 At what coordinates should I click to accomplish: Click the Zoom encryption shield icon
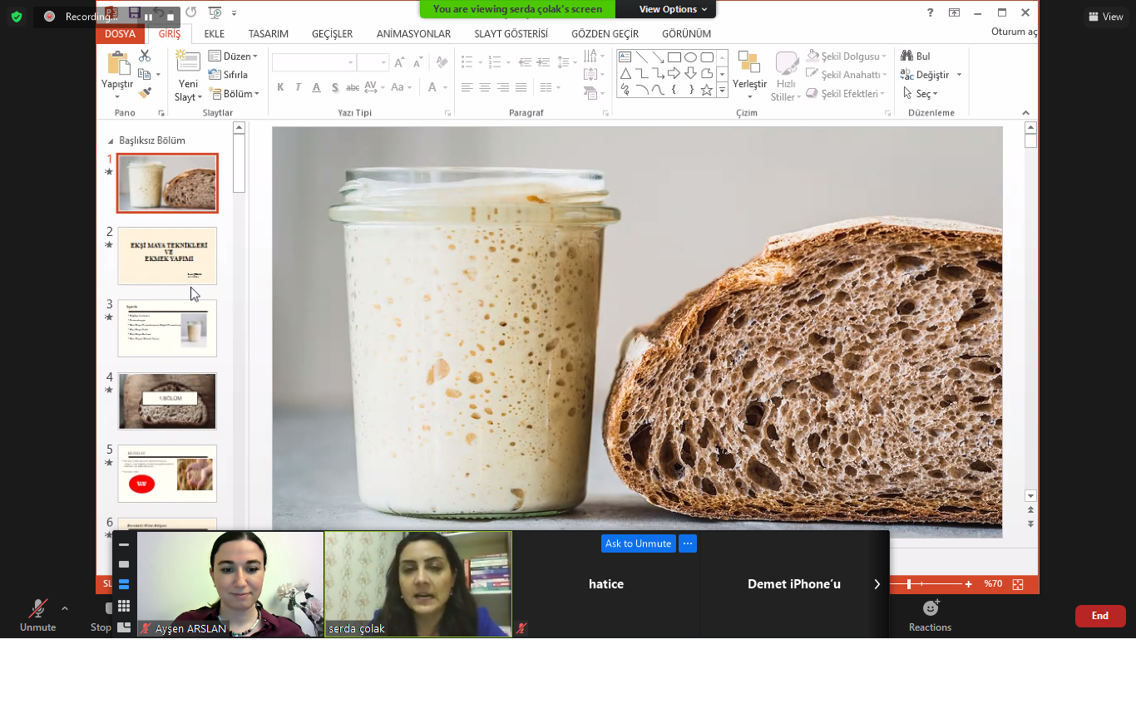tap(16, 16)
